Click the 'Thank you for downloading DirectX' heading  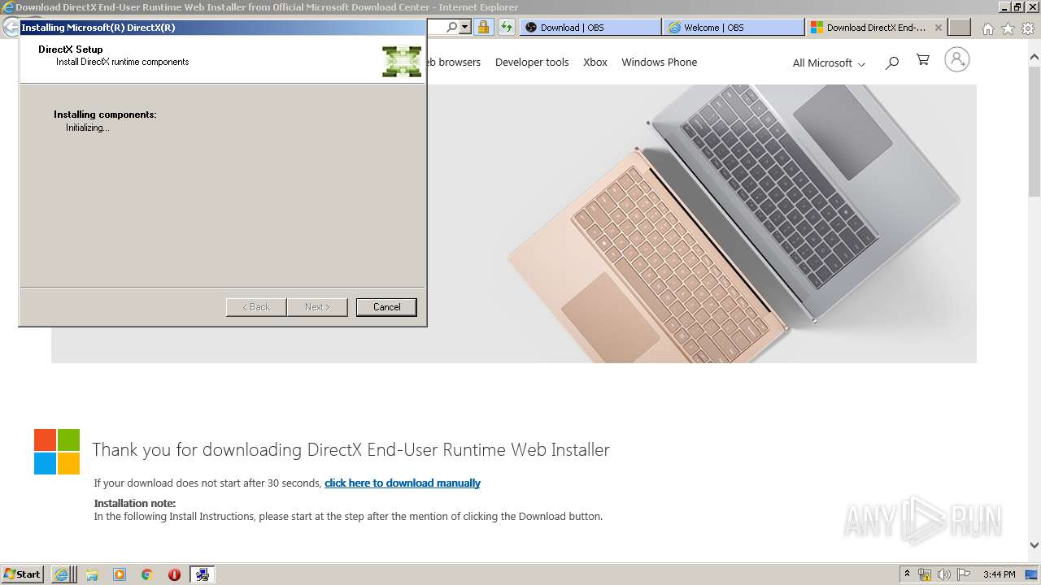351,449
